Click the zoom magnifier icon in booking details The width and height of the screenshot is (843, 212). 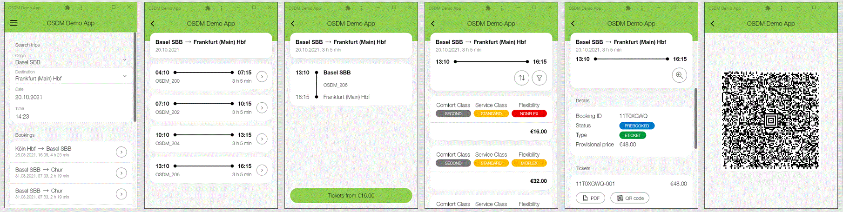point(680,75)
